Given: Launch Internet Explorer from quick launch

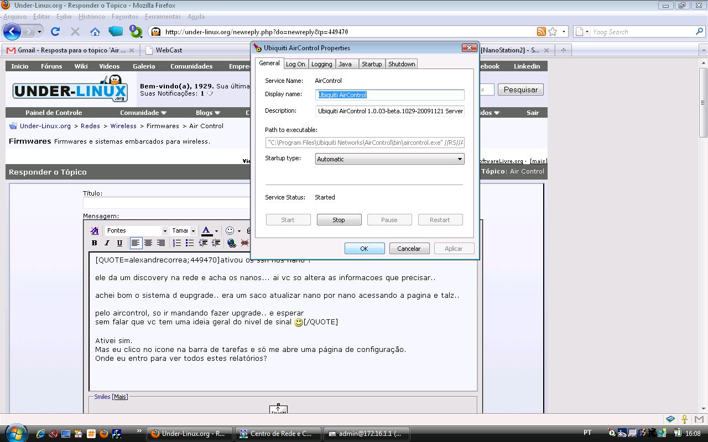Looking at the screenshot, I should point(40,434).
